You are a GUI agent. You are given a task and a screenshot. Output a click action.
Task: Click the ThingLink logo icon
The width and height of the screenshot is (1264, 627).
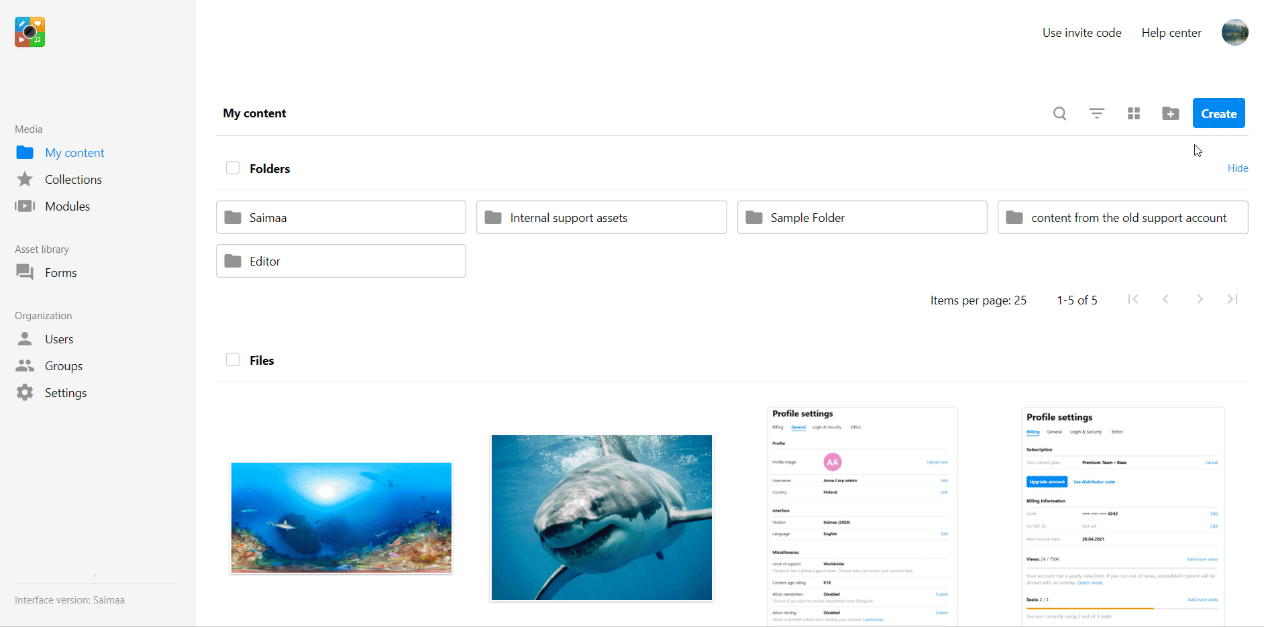coord(30,32)
